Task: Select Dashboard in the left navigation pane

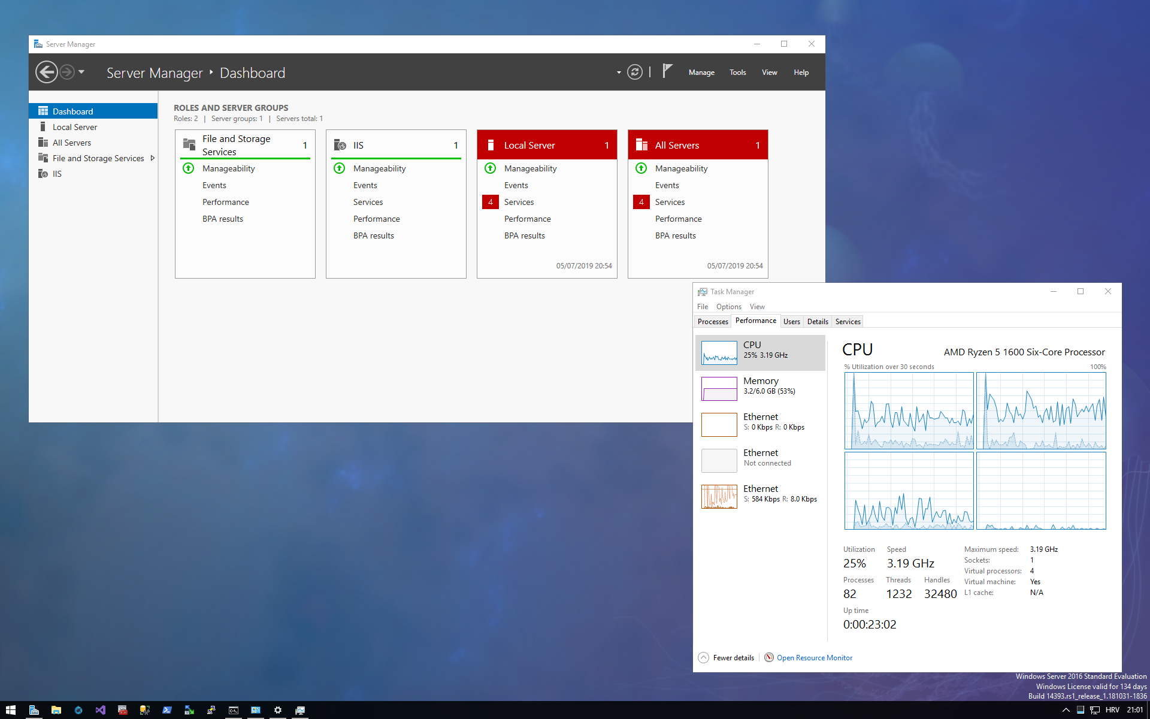Action: (x=93, y=111)
